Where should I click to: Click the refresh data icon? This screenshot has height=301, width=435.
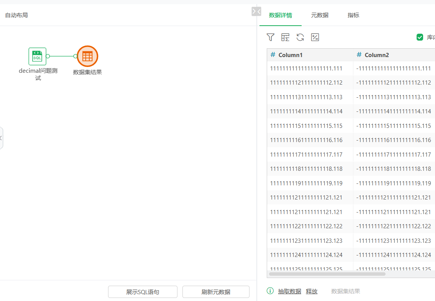(300, 37)
